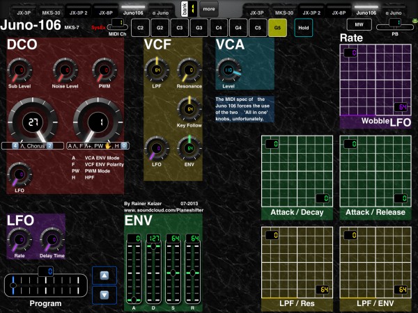Switch to left JX-3P 2 tab
This screenshot has height=313, width=418.
[x=78, y=11]
